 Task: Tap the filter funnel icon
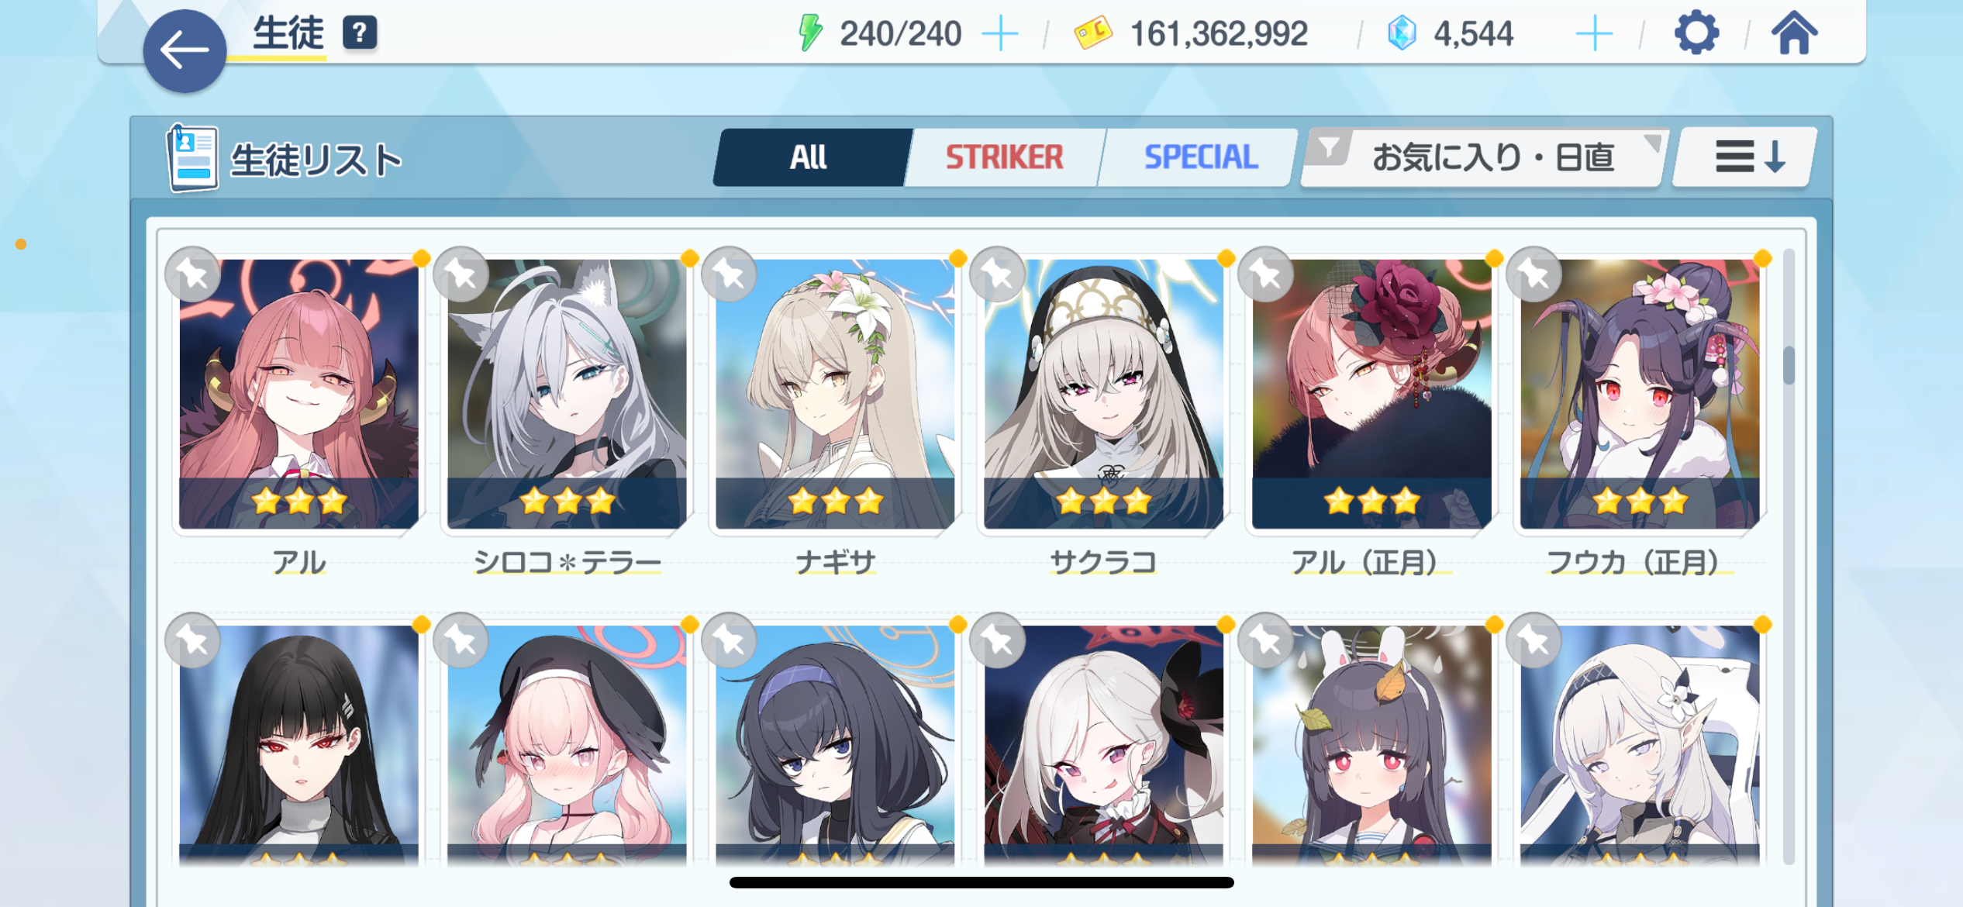pyautogui.click(x=1329, y=147)
